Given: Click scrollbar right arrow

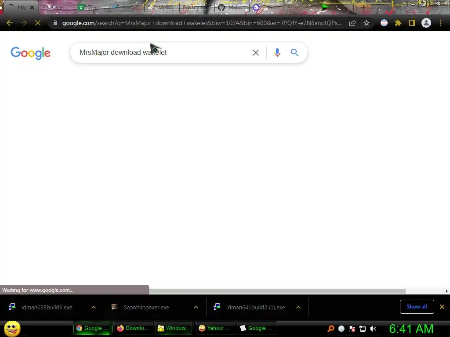Looking at the screenshot, I should pos(446,291).
